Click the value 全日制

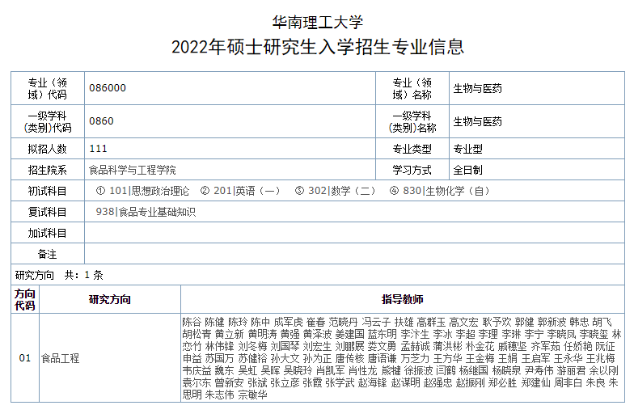coord(467,170)
